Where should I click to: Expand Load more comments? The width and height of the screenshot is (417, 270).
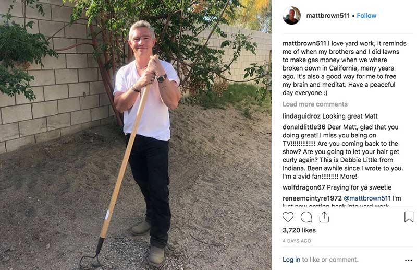click(315, 104)
